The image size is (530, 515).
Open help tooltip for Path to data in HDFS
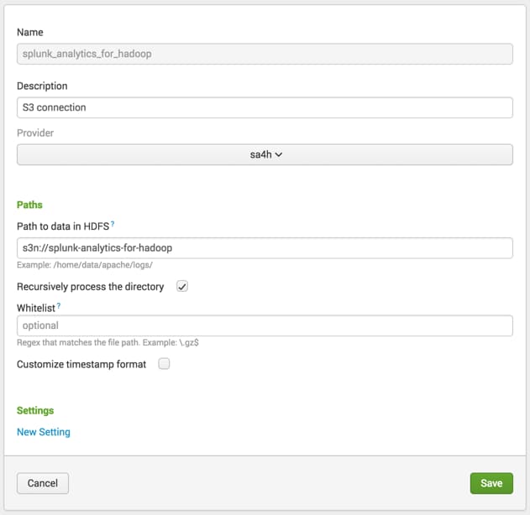click(113, 224)
